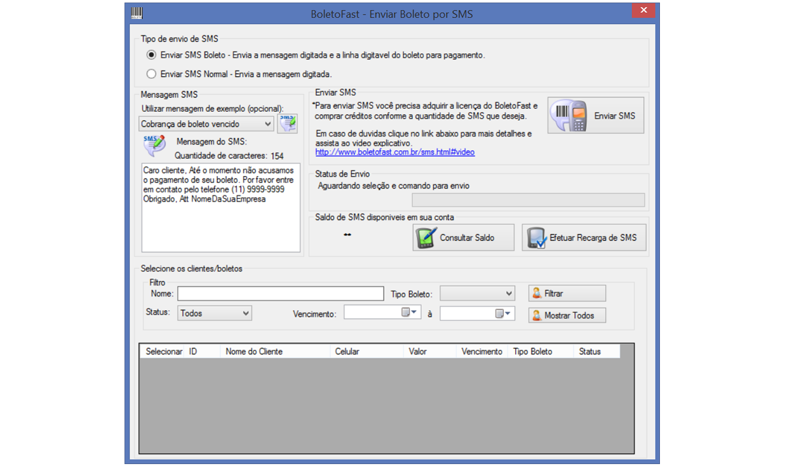Image resolution: width=794 pixels, height=466 pixels.
Task: Click the Nome filter text field
Action: pyautogui.click(x=280, y=294)
